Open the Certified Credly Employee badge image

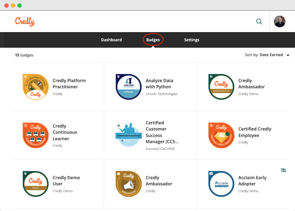click(x=221, y=135)
